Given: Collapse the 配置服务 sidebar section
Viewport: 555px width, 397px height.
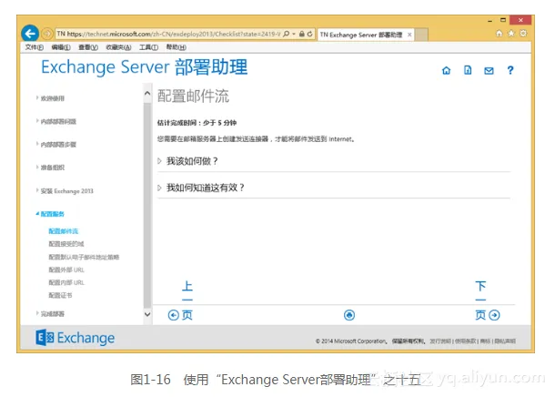Looking at the screenshot, I should (50, 214).
